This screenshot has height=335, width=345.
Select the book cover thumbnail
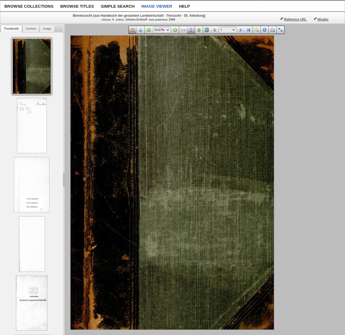32,66
